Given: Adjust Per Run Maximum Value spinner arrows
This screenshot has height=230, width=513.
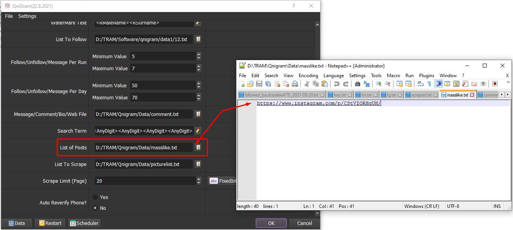Looking at the screenshot, I should [199, 68].
